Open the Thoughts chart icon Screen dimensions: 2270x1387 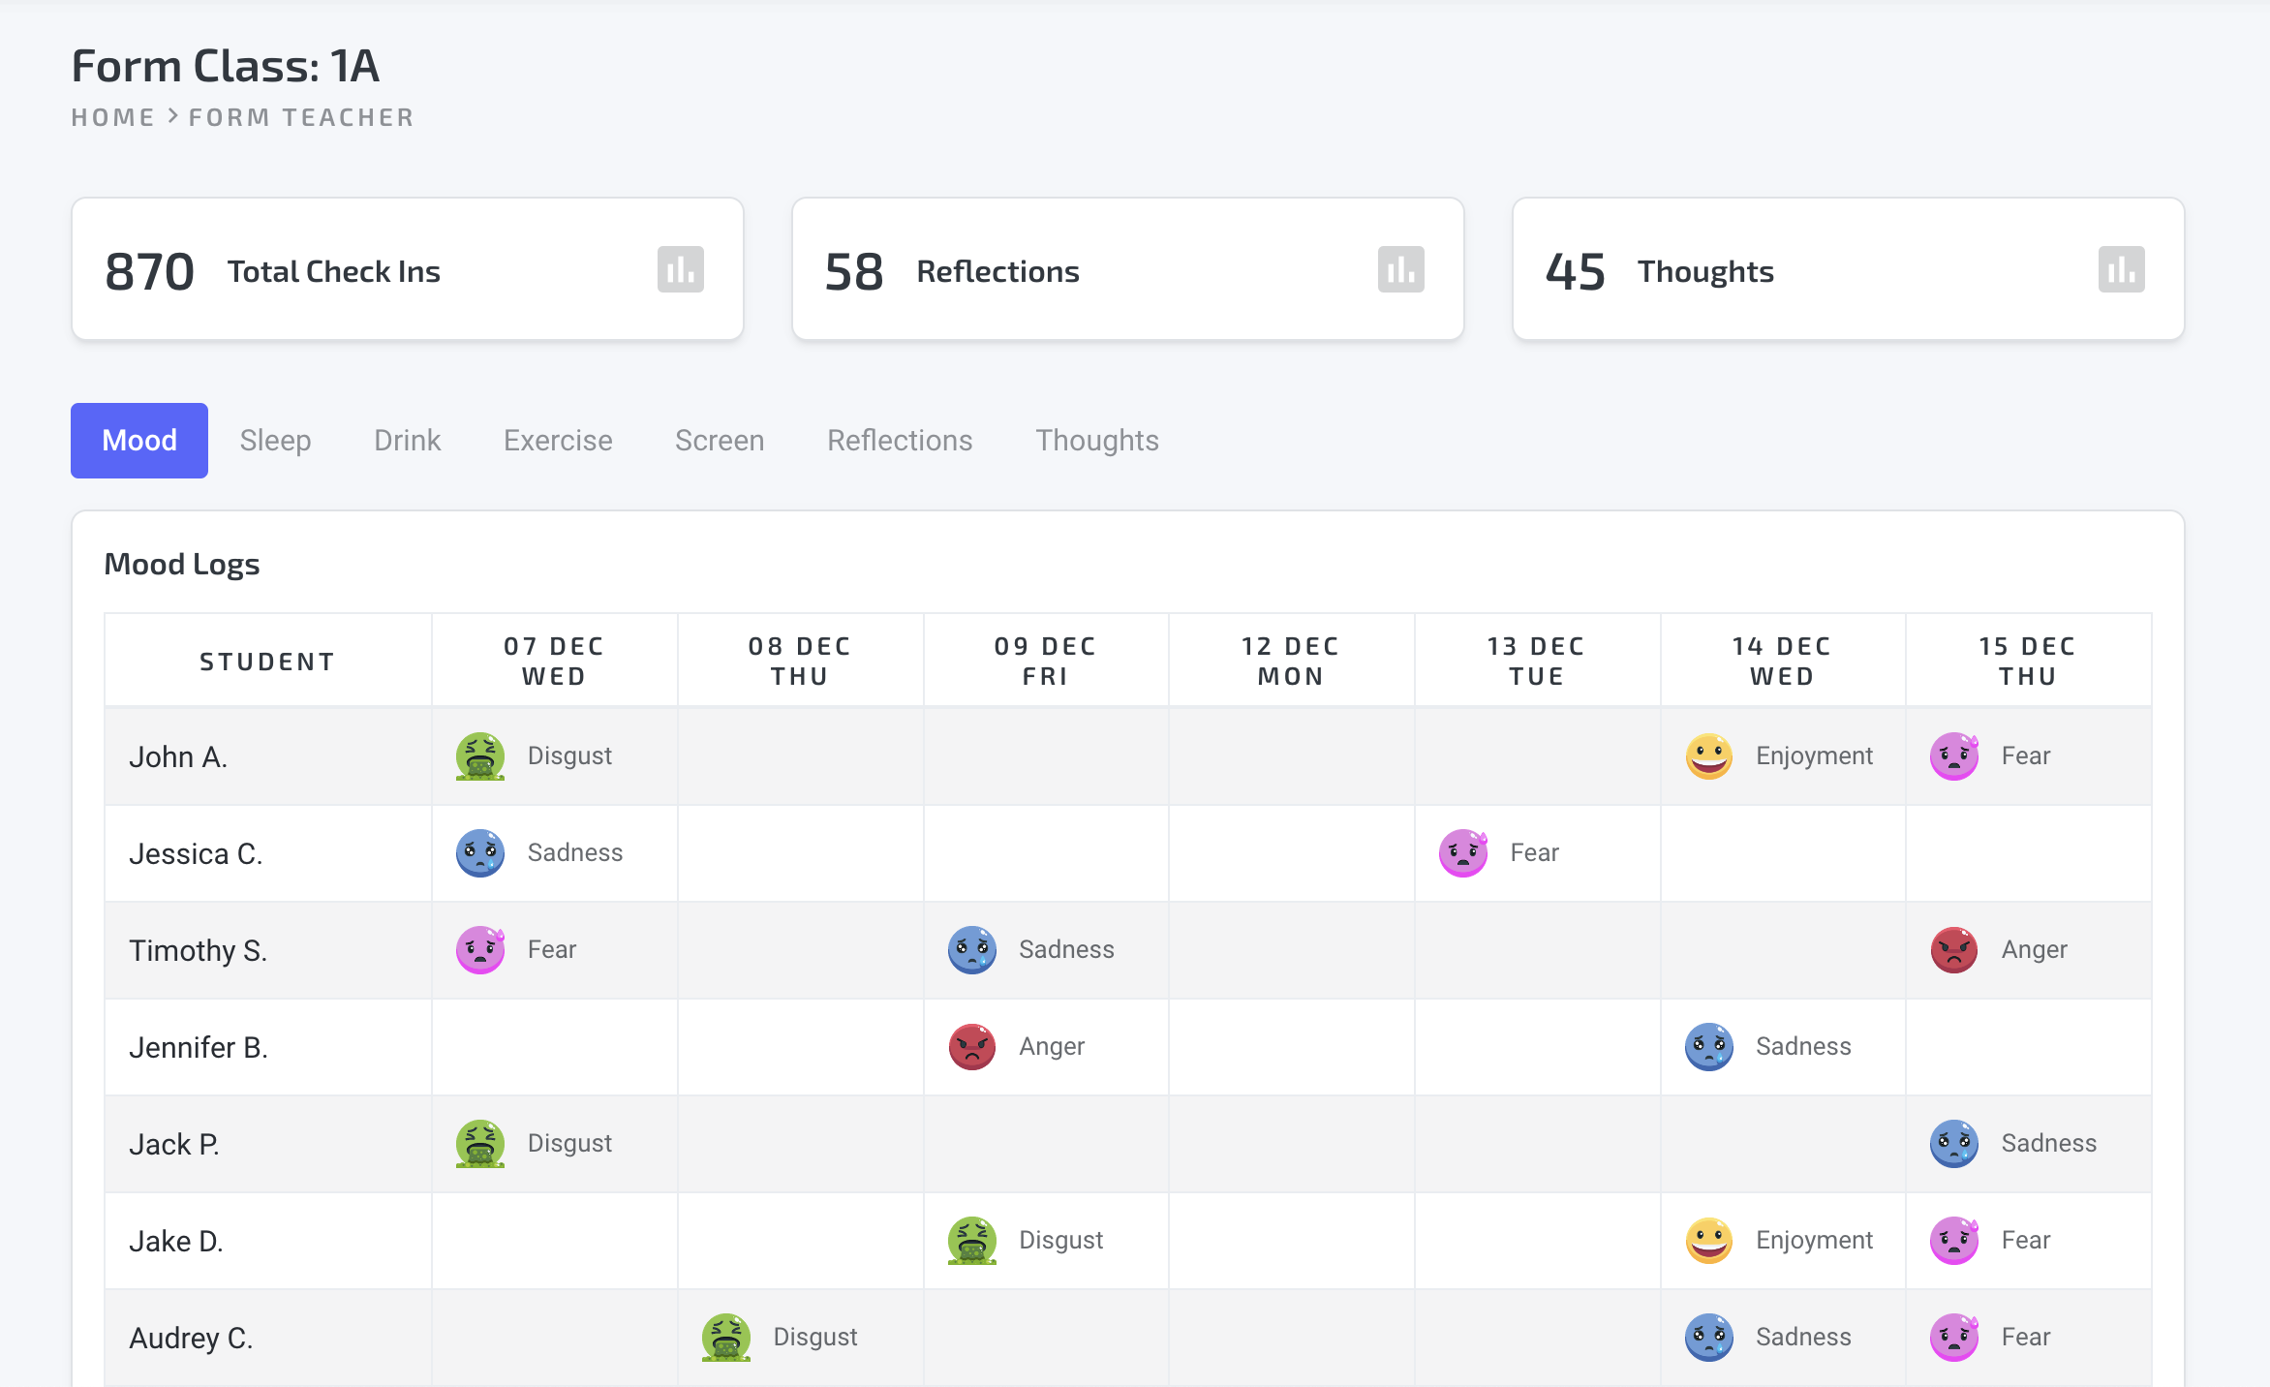[2122, 269]
